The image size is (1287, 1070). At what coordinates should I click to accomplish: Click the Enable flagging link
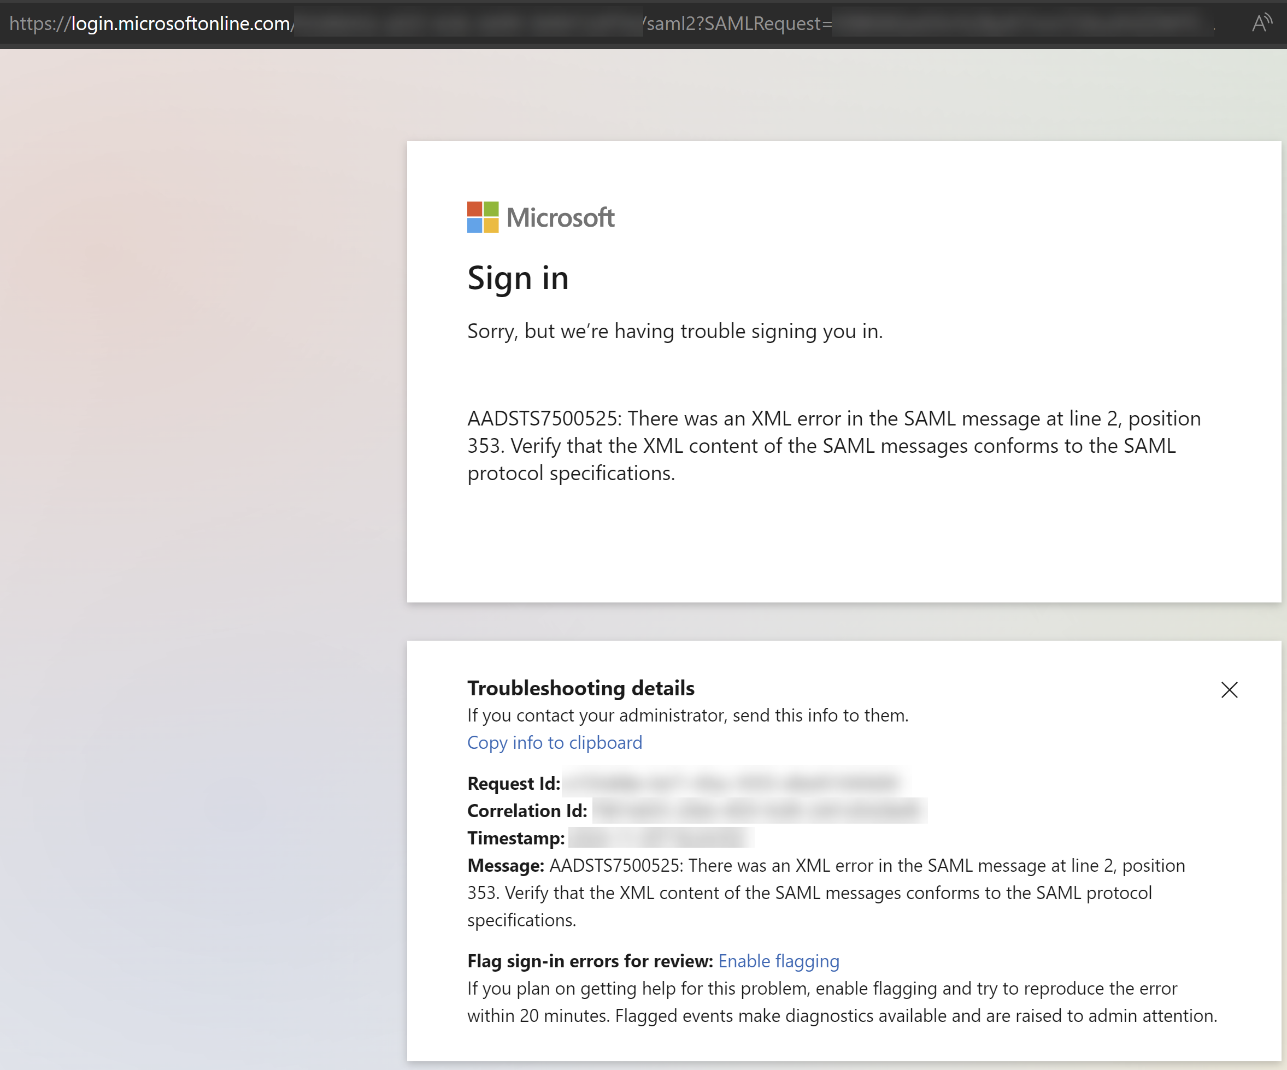pos(778,961)
